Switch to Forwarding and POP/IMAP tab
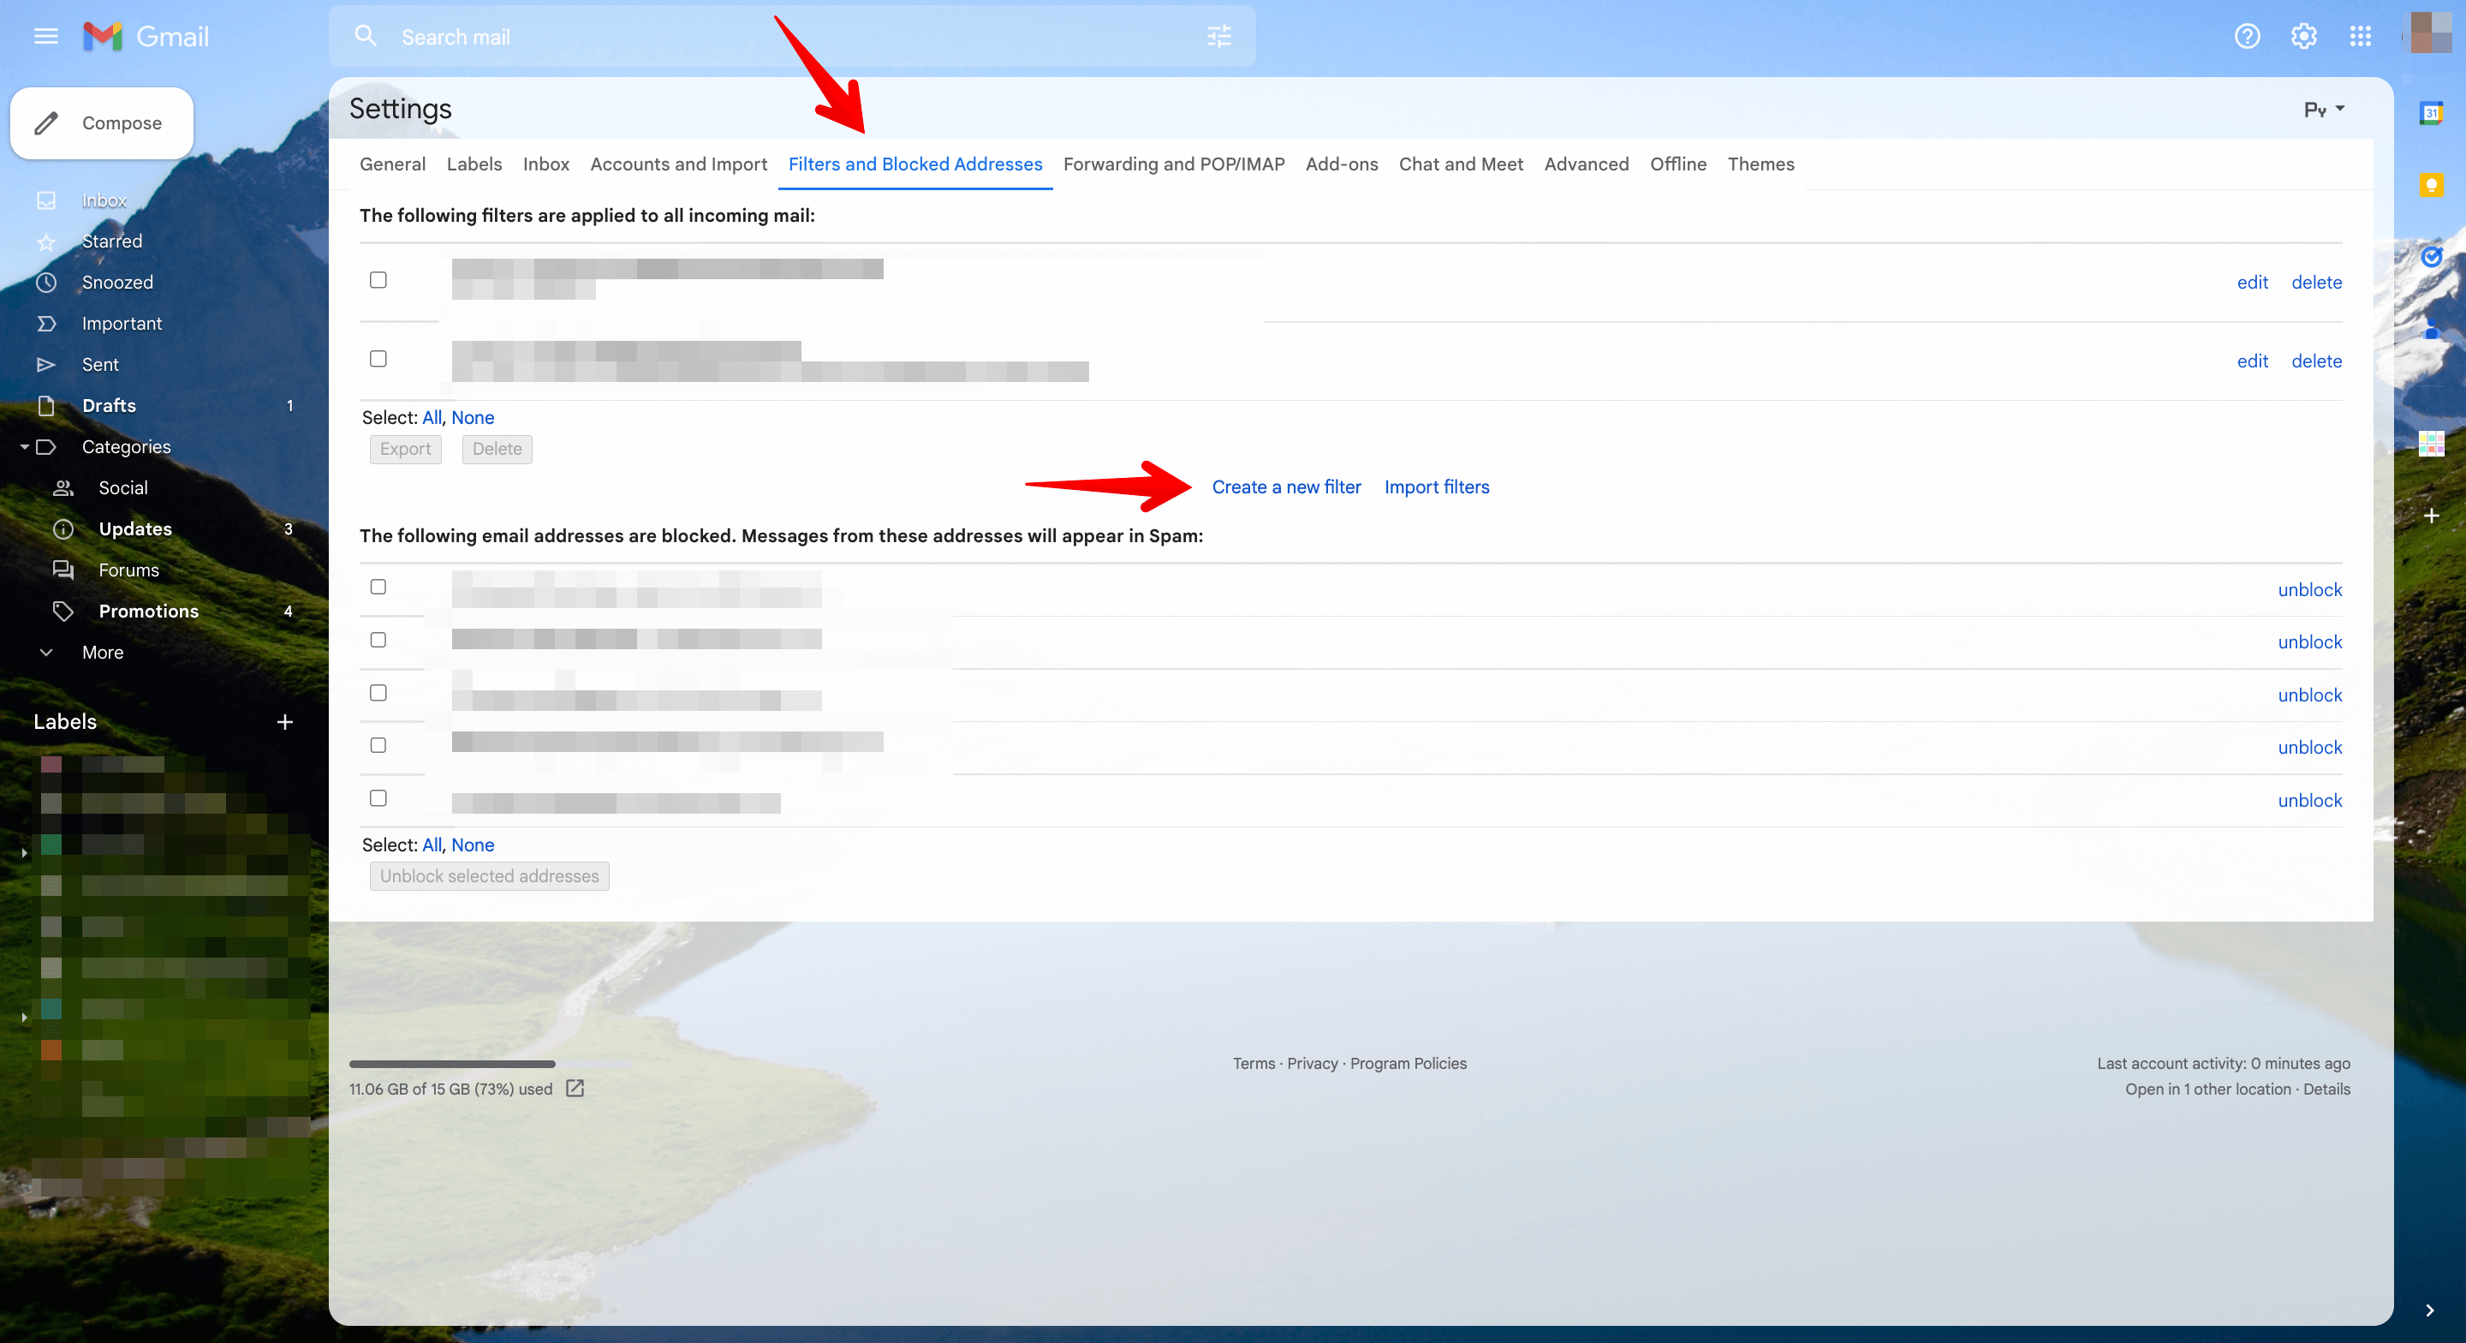 point(1173,164)
